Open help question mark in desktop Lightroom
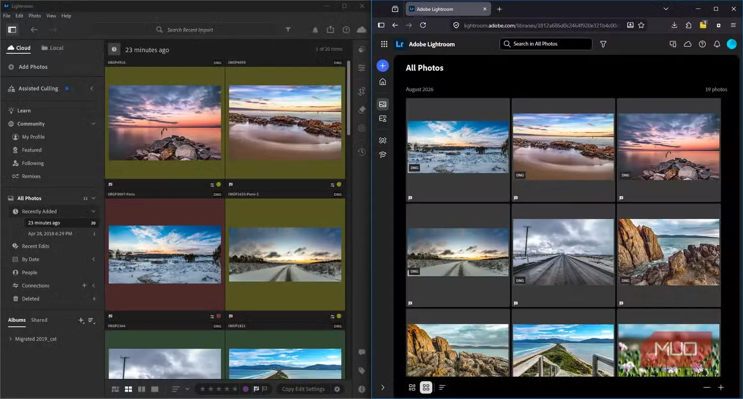The width and height of the screenshot is (743, 399). 346,30
